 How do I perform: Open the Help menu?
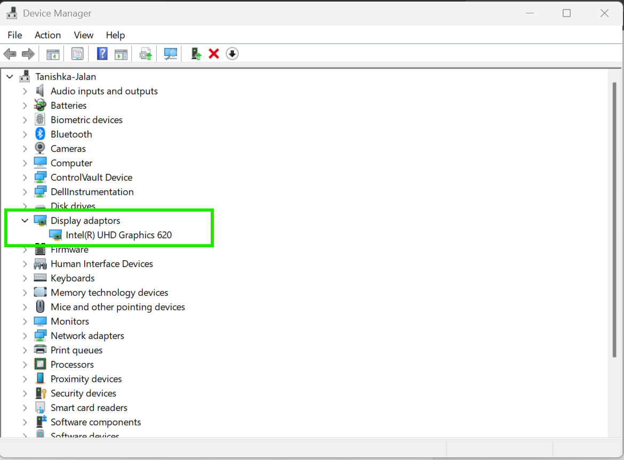tap(115, 35)
